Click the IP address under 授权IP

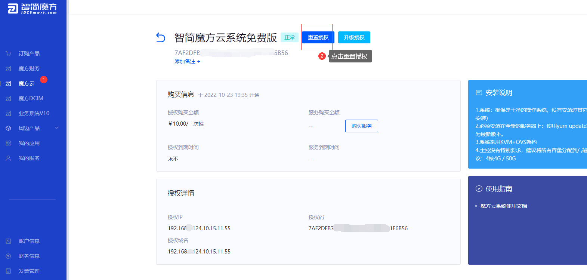click(x=199, y=228)
